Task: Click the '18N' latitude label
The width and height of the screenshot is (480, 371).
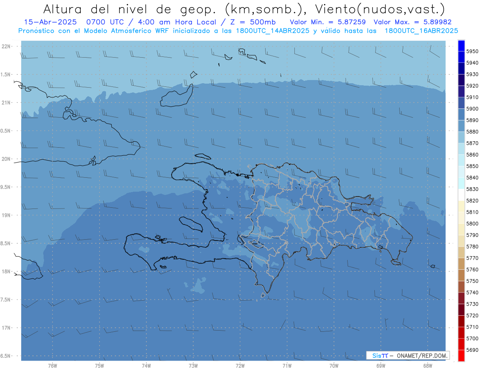Action: (6, 271)
